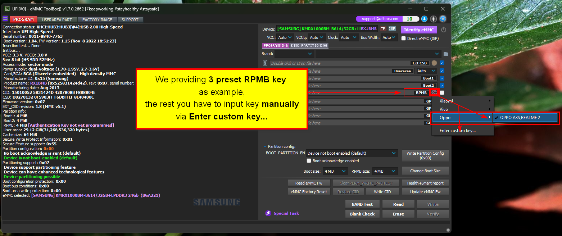Open the blue settings gear icon
Image resolution: width=562 pixels, height=236 pixels.
(x=443, y=19)
